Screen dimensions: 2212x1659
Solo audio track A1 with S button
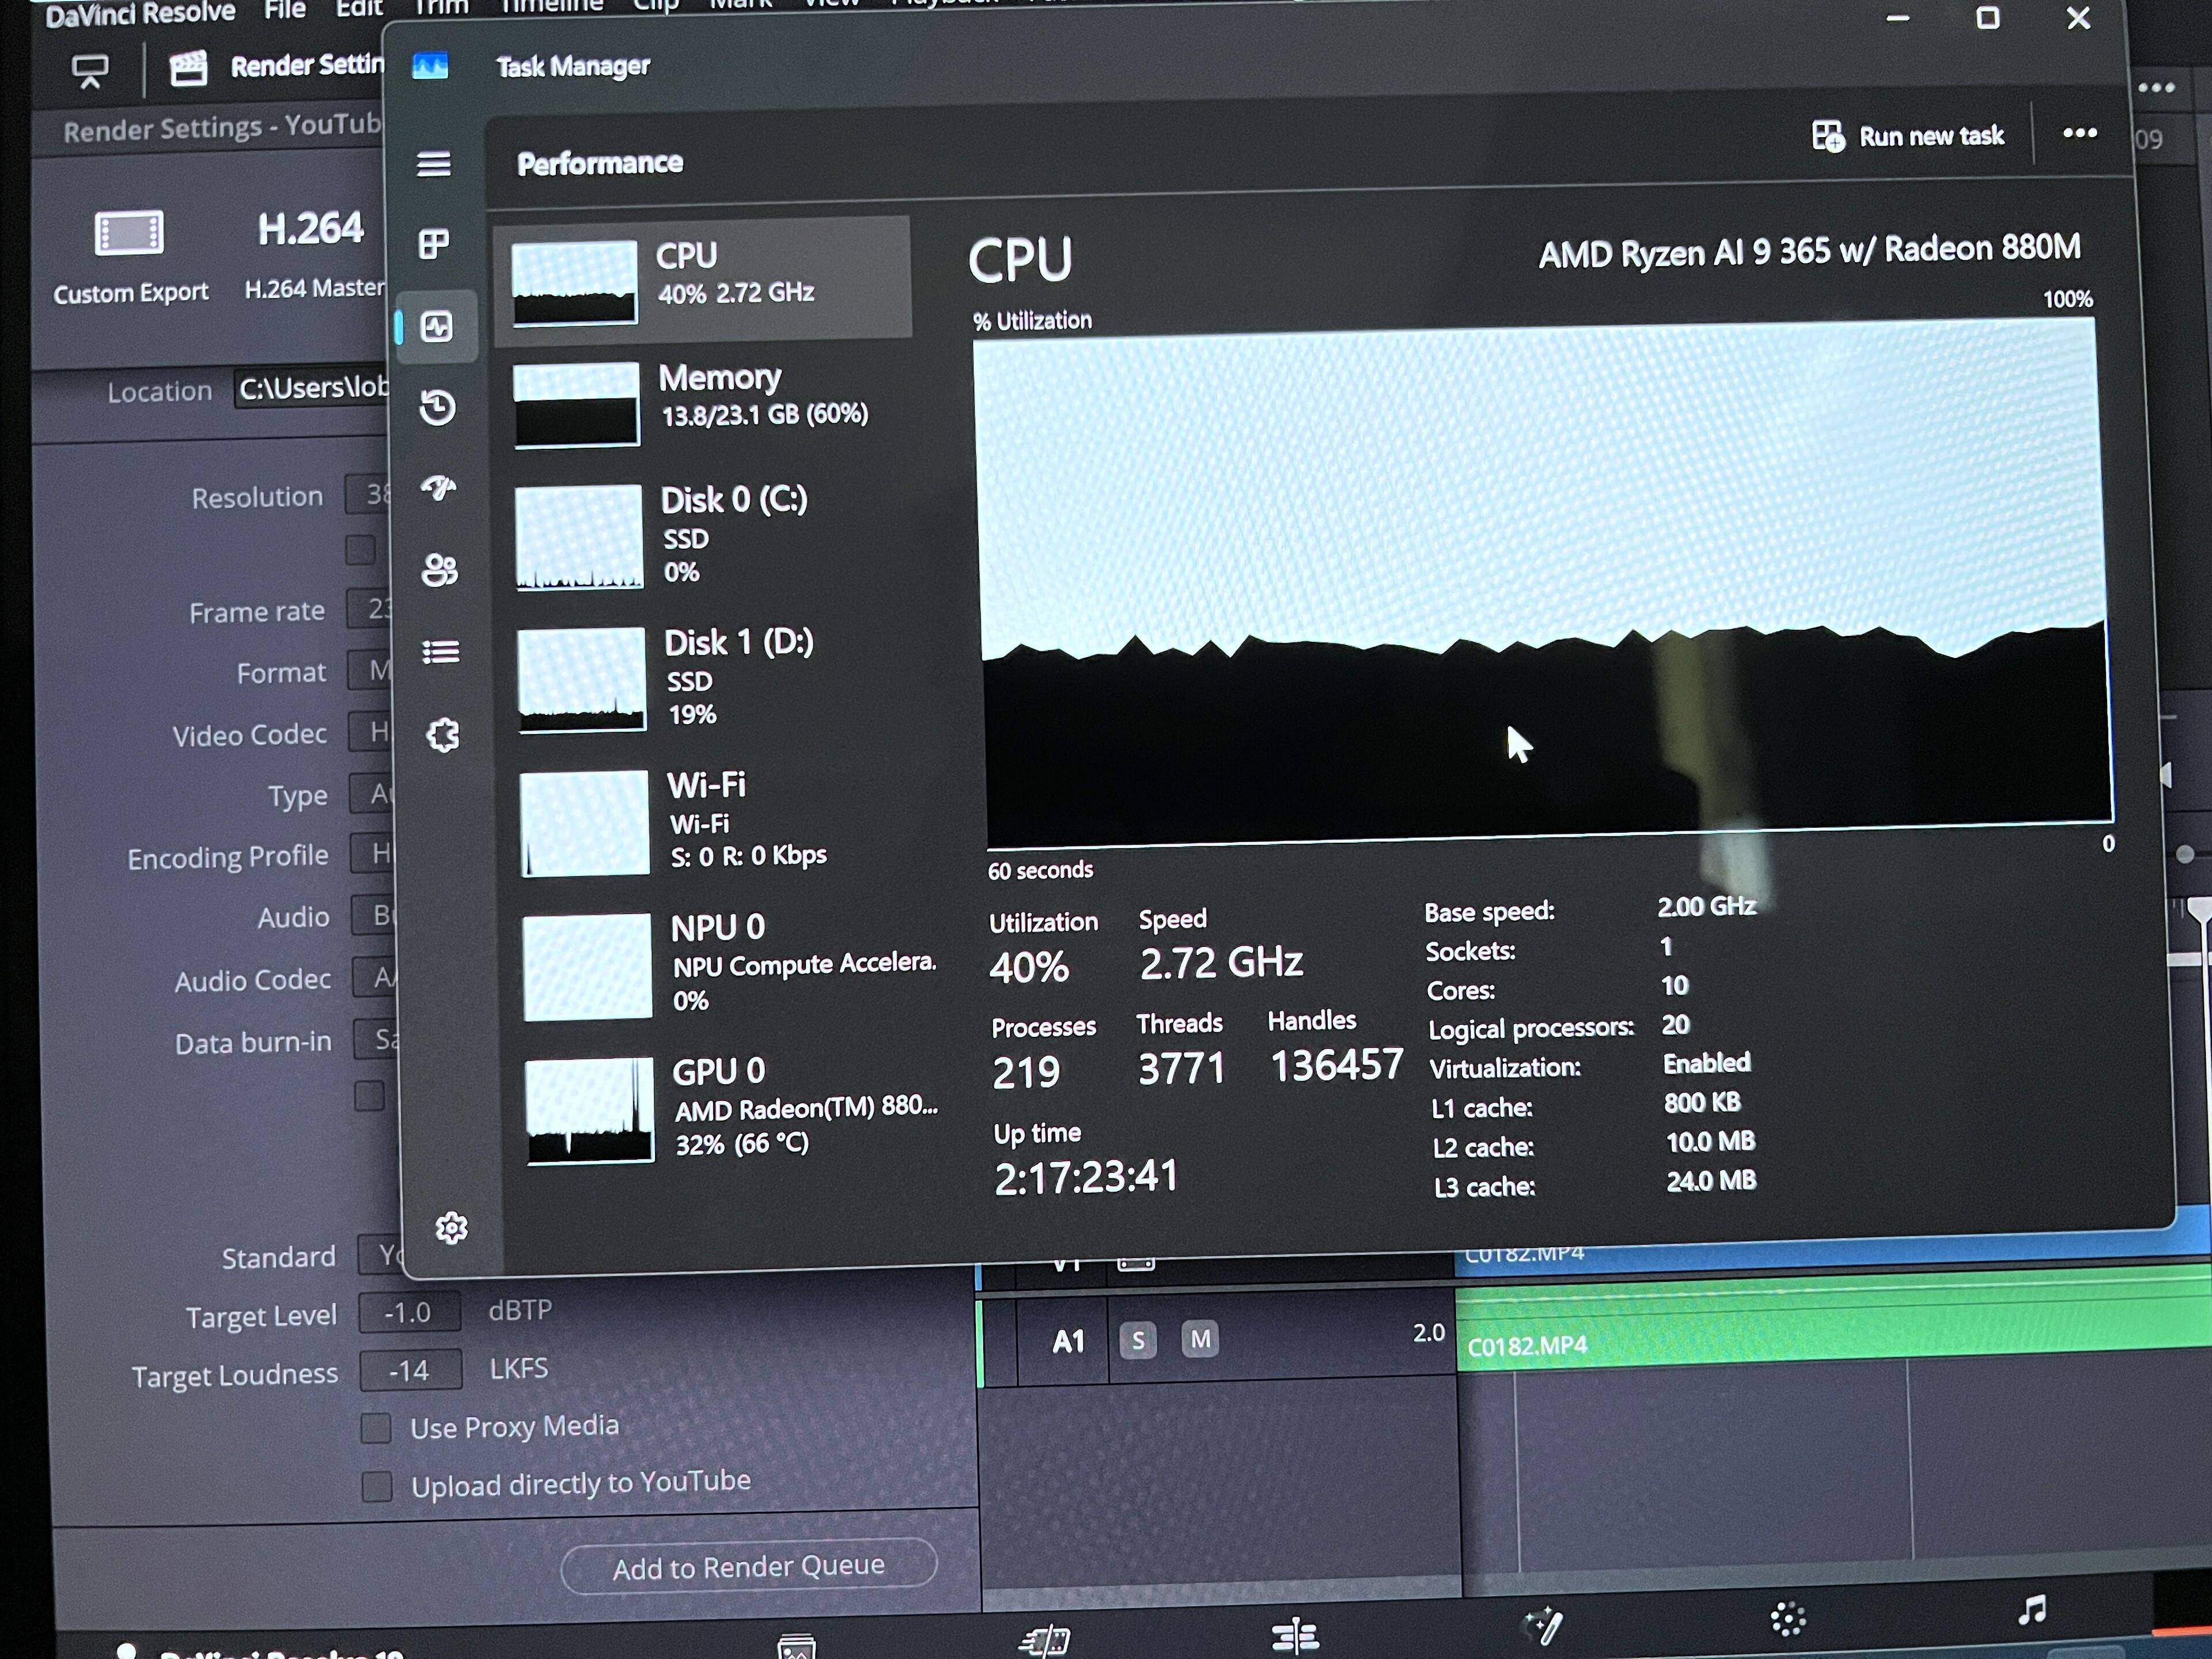pos(1138,1340)
